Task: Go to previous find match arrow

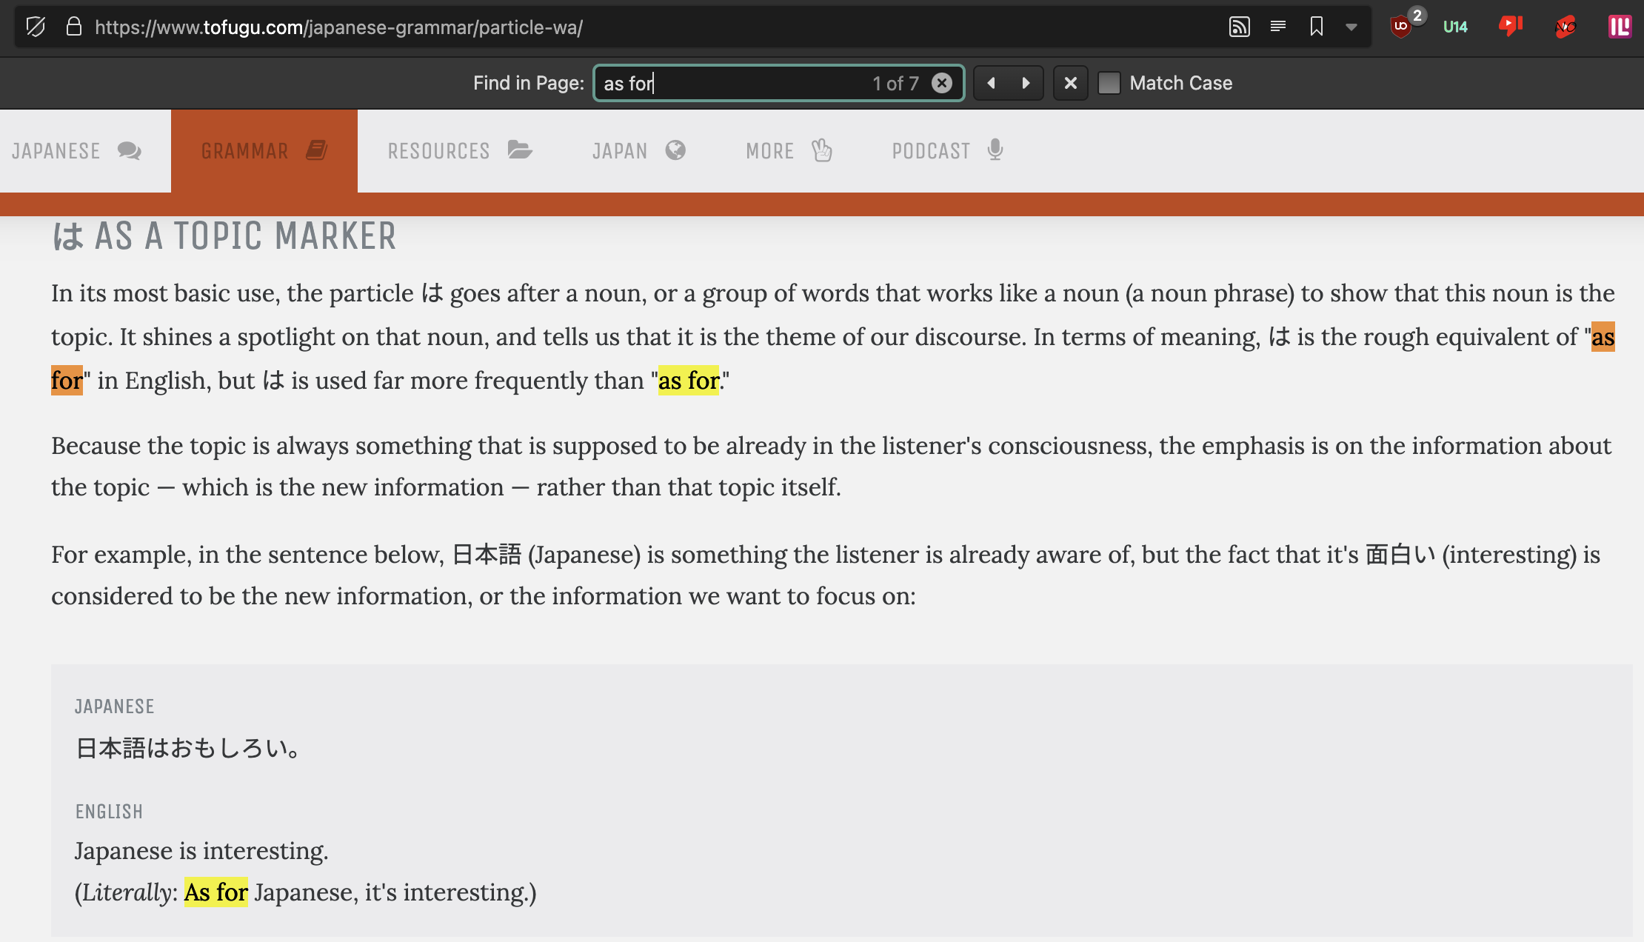Action: pos(991,83)
